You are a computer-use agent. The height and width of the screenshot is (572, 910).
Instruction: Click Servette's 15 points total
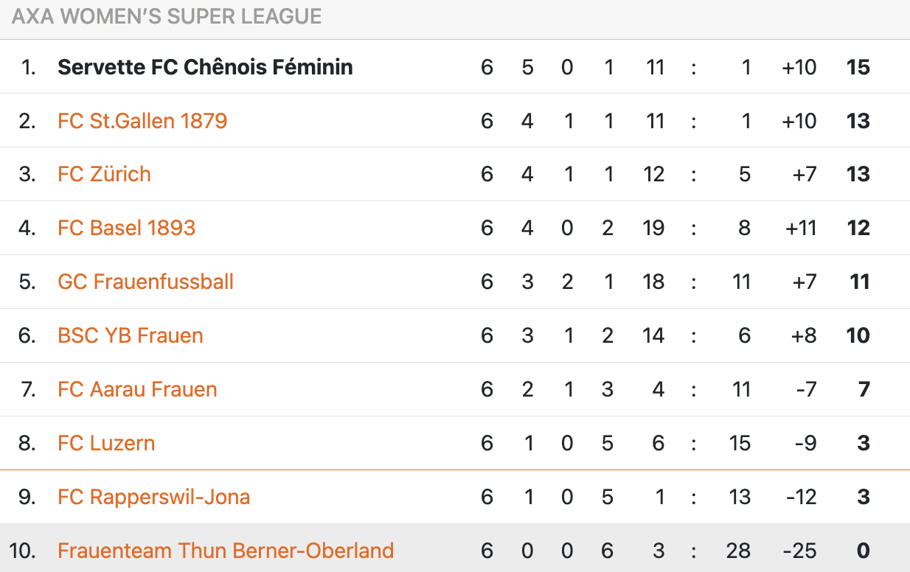pos(858,67)
